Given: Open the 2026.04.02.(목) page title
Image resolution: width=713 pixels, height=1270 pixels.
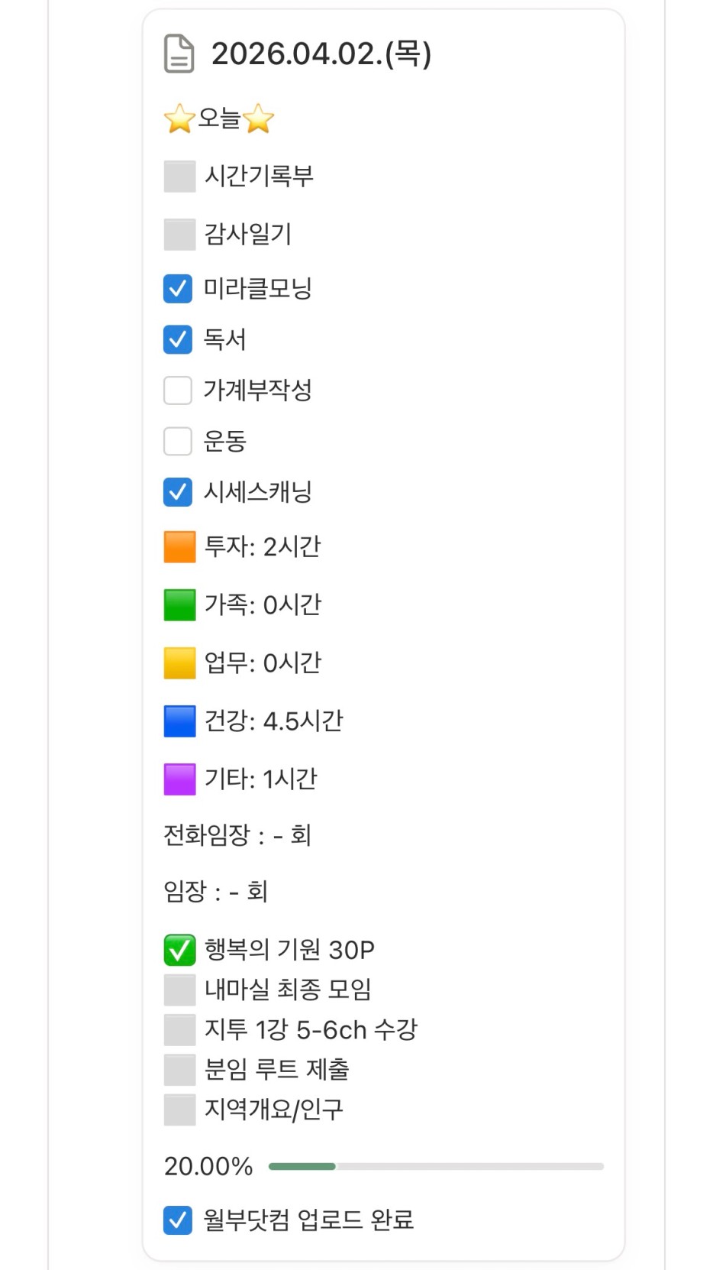Looking at the screenshot, I should [321, 53].
